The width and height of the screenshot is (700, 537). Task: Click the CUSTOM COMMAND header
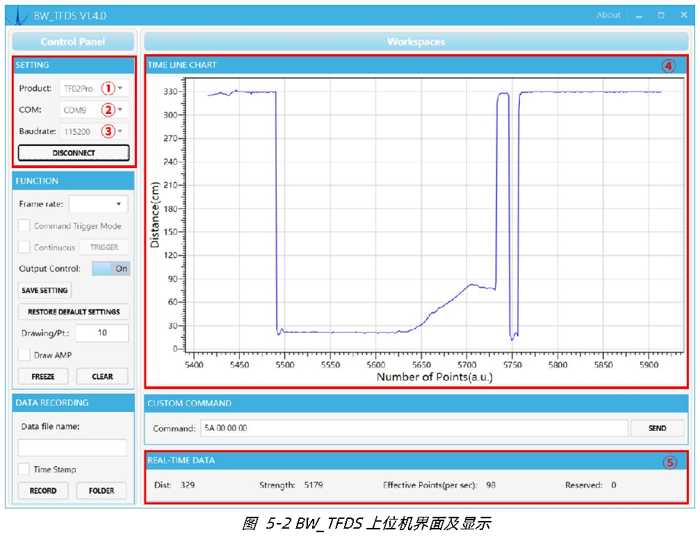[416, 403]
